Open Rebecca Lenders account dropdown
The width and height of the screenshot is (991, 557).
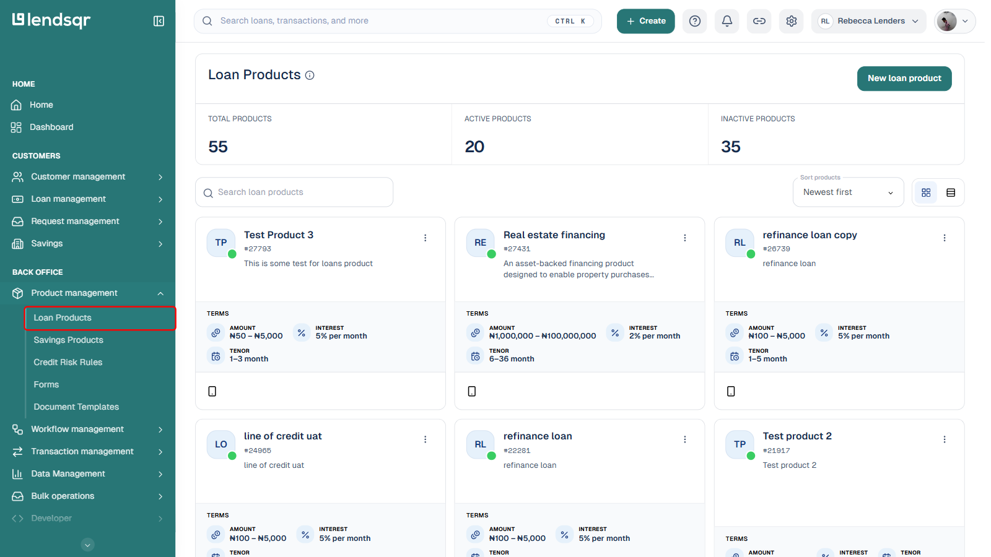[x=868, y=21]
